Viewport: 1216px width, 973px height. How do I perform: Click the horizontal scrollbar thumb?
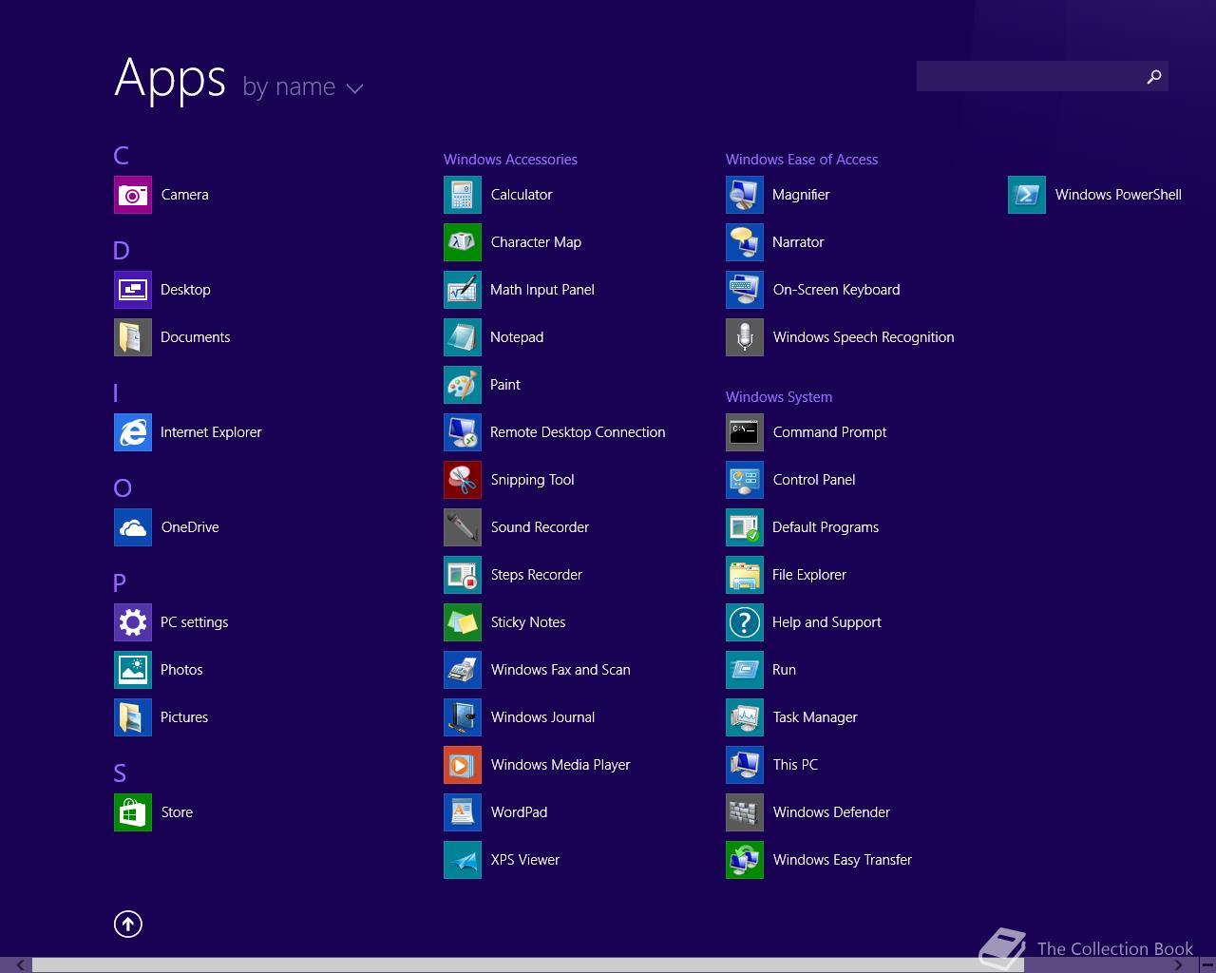click(x=528, y=965)
